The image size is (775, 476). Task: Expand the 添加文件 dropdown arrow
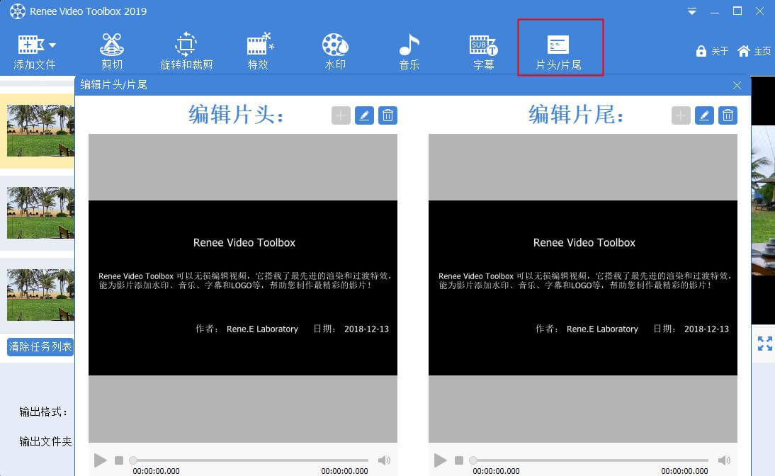click(52, 45)
